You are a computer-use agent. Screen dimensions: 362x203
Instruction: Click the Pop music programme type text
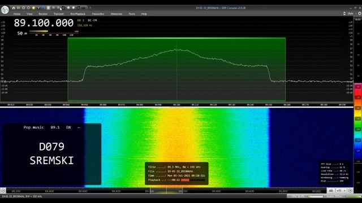click(33, 127)
